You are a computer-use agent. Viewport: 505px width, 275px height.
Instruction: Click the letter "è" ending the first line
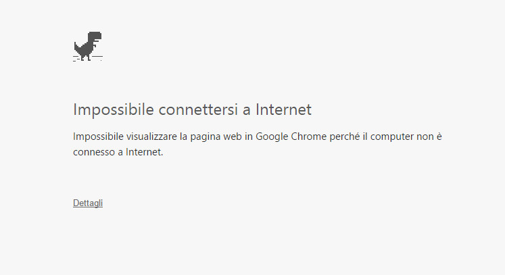[x=439, y=137]
